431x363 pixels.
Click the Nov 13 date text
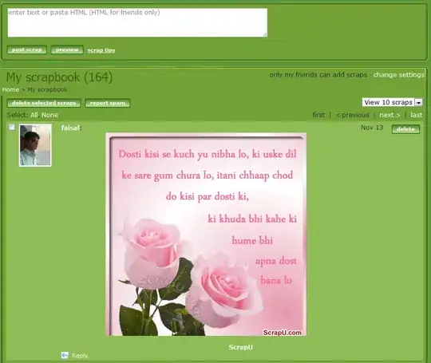372,128
